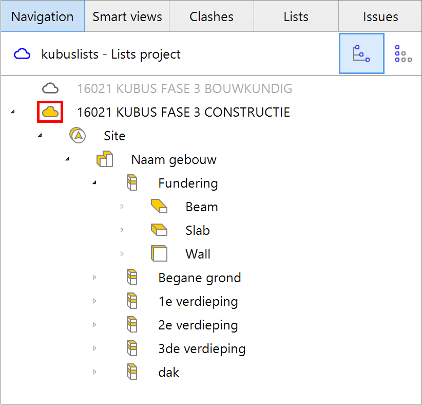This screenshot has height=405, width=422.
Task: Click the Begane grond storey icon
Action: click(132, 277)
